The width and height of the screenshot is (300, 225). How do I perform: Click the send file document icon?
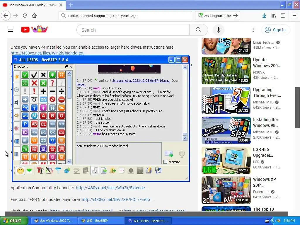pyautogui.click(x=104, y=171)
